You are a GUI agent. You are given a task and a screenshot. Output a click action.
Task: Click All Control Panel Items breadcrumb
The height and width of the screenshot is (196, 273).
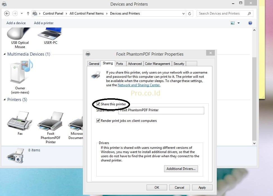pyautogui.click(x=87, y=13)
